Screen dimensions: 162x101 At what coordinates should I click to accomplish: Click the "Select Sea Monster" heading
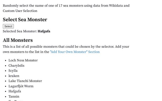click(x=25, y=20)
